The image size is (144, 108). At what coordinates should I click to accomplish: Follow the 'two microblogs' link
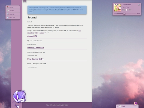tap(79, 31)
